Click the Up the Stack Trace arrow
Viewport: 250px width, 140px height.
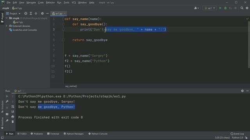click(x=13, y=96)
